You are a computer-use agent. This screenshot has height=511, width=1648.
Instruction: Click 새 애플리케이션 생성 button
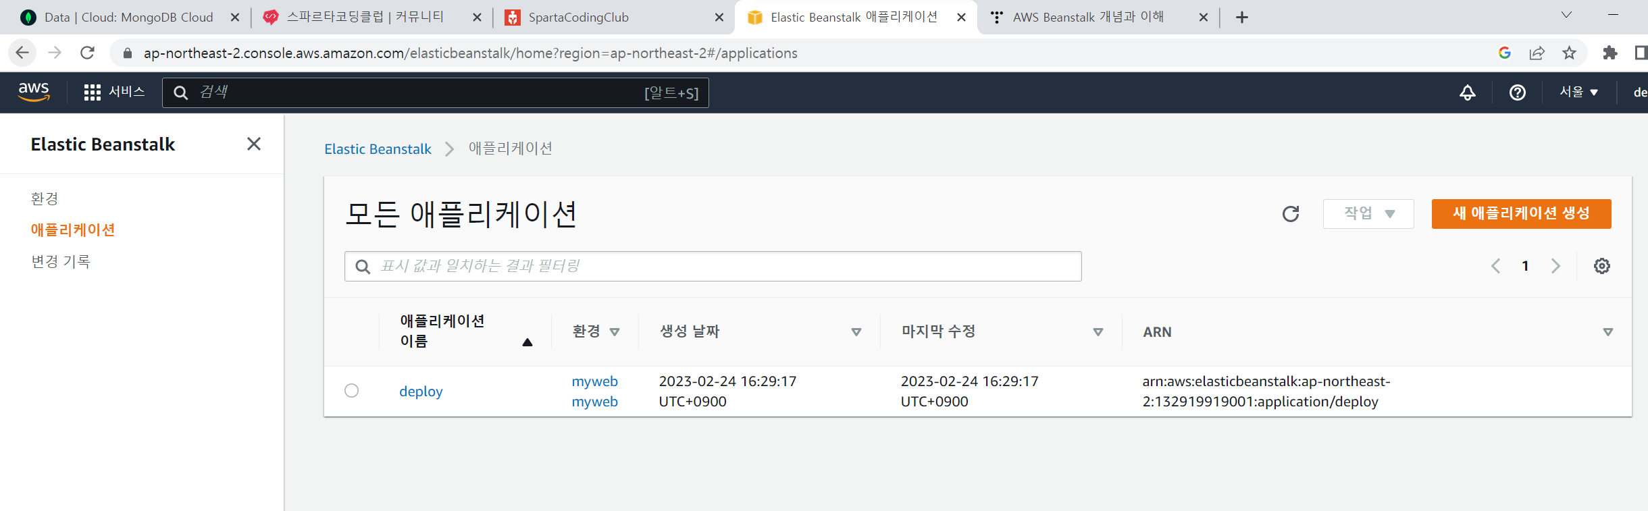[x=1521, y=214]
